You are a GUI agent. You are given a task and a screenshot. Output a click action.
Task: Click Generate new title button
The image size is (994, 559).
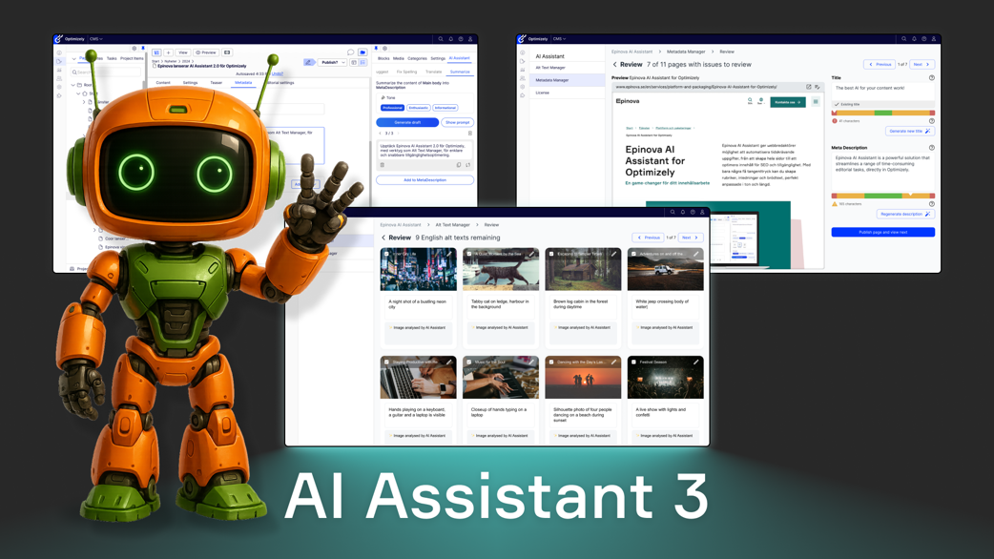coord(910,132)
